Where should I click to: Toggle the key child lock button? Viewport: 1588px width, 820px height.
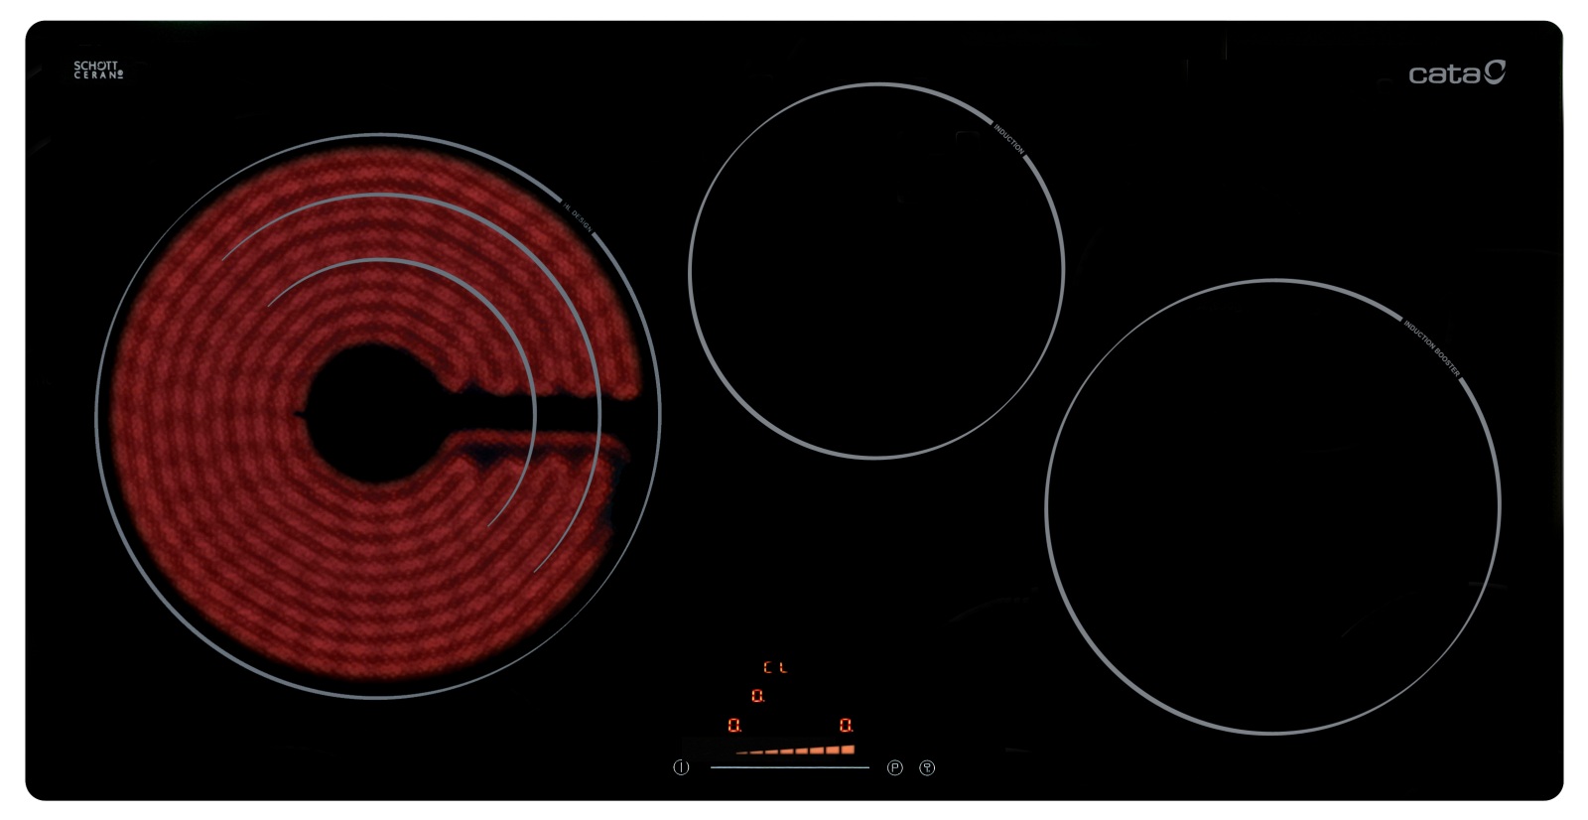pyautogui.click(x=927, y=767)
